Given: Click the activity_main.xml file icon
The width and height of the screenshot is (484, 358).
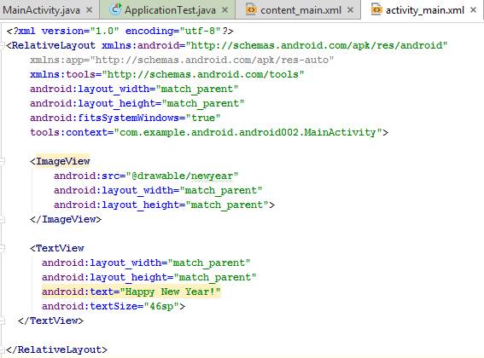Looking at the screenshot, I should [376, 9].
